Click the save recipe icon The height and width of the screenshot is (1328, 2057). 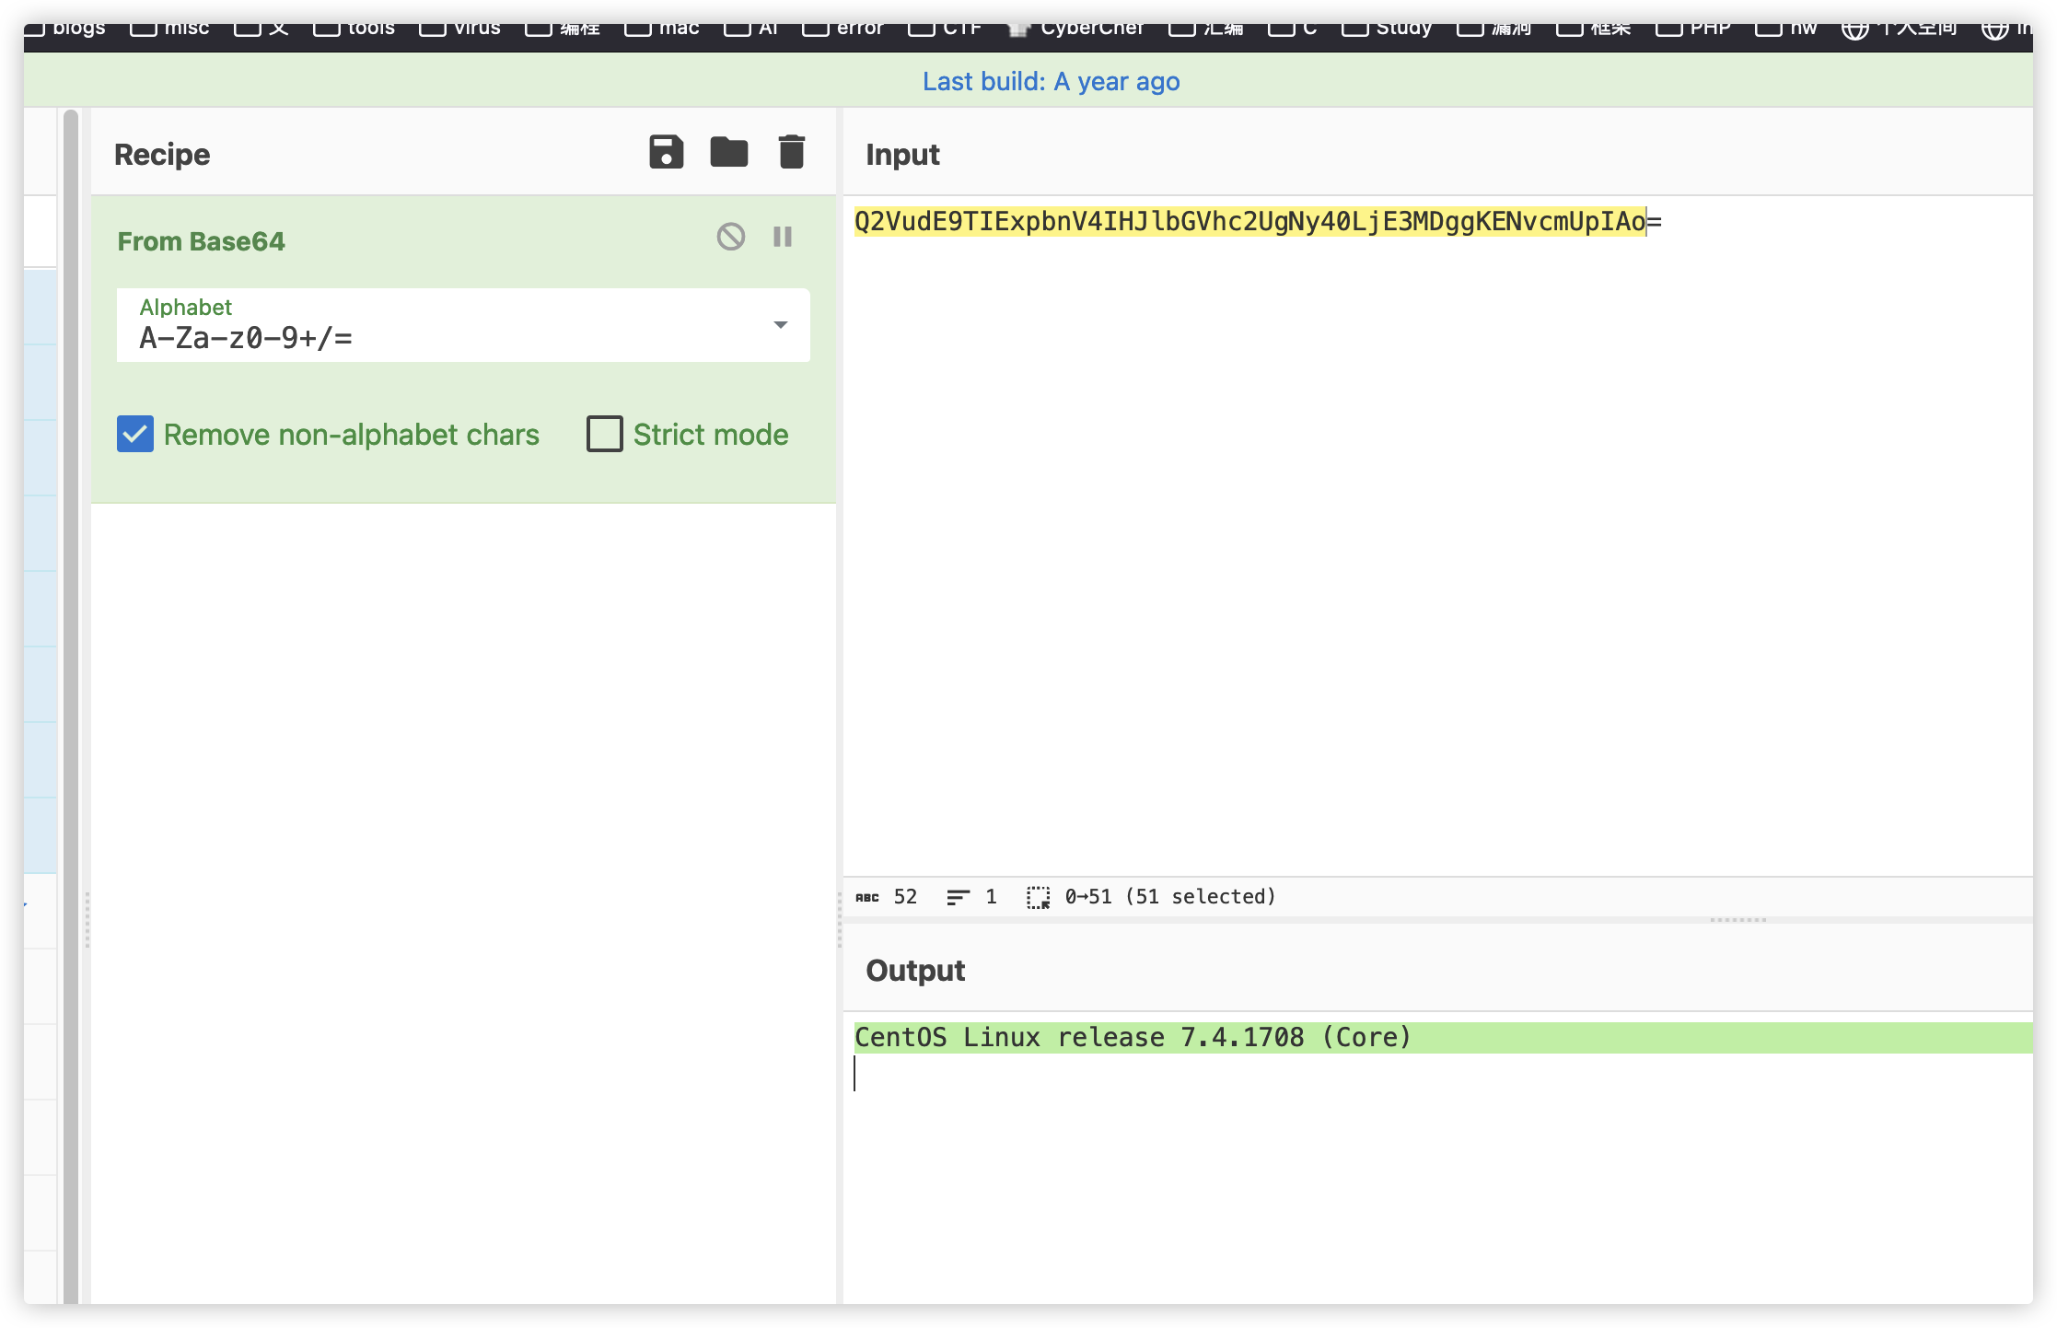(x=664, y=153)
